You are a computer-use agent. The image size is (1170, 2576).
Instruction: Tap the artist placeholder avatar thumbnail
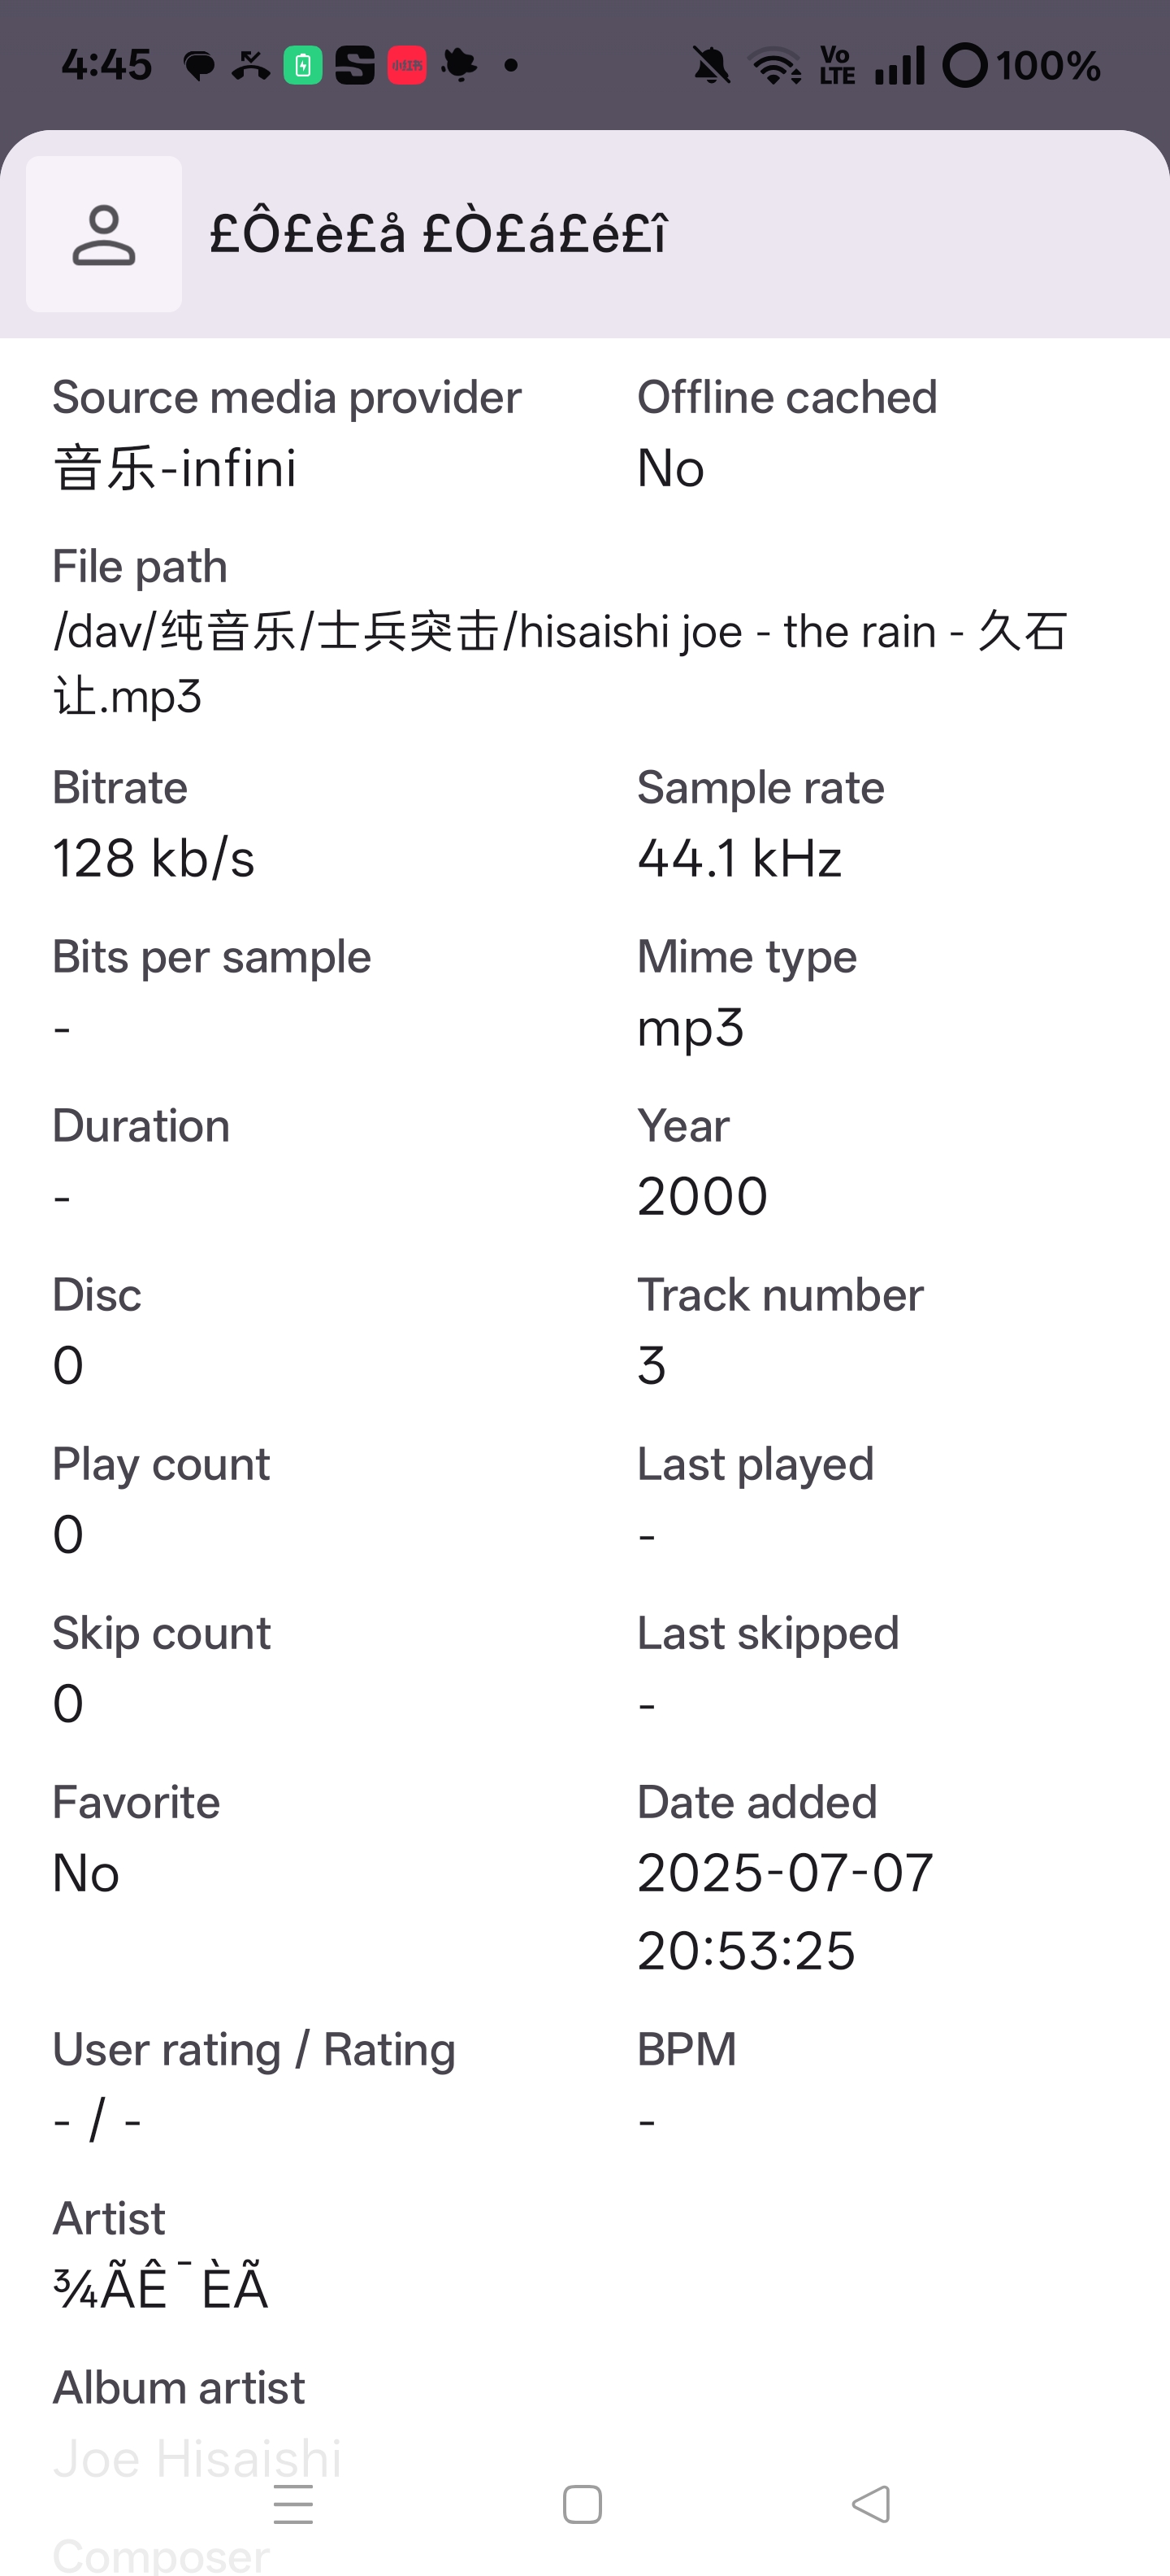[x=104, y=234]
